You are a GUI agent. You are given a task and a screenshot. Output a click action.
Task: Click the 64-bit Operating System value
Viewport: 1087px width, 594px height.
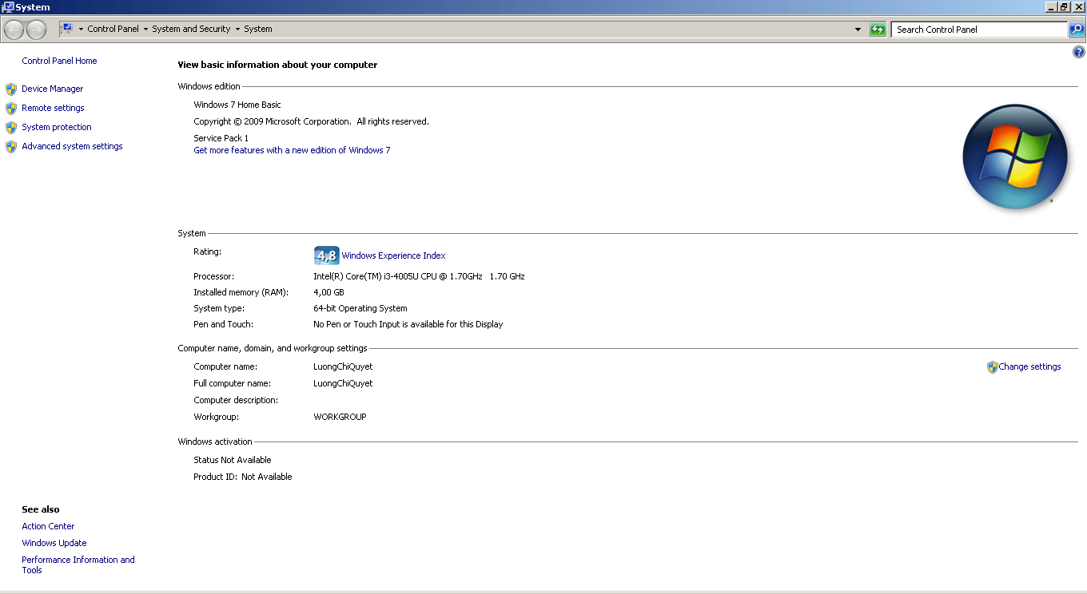point(360,308)
